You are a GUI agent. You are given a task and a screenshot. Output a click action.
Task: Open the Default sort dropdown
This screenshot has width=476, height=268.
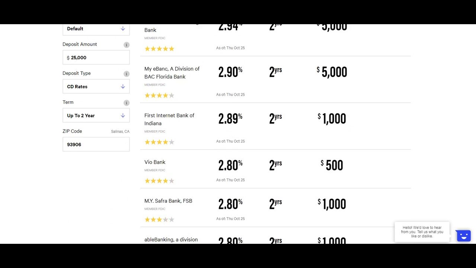pos(96,29)
